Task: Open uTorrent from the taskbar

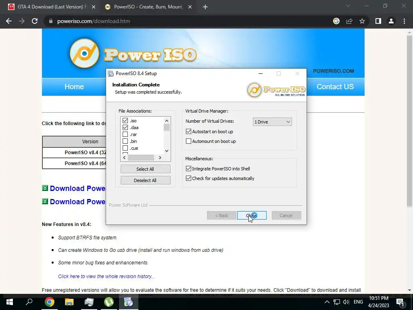Action: [x=109, y=302]
